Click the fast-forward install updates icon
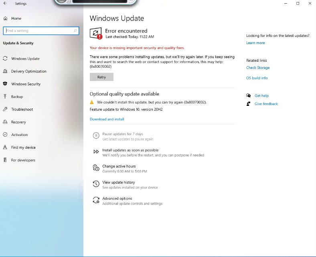The height and width of the screenshot is (257, 316). click(96, 152)
